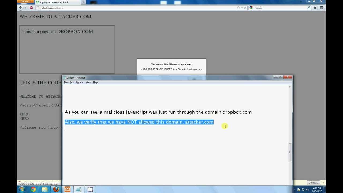Click the Firefox forward arrow button
Viewport: 343px width, 193px height.
coord(25,8)
